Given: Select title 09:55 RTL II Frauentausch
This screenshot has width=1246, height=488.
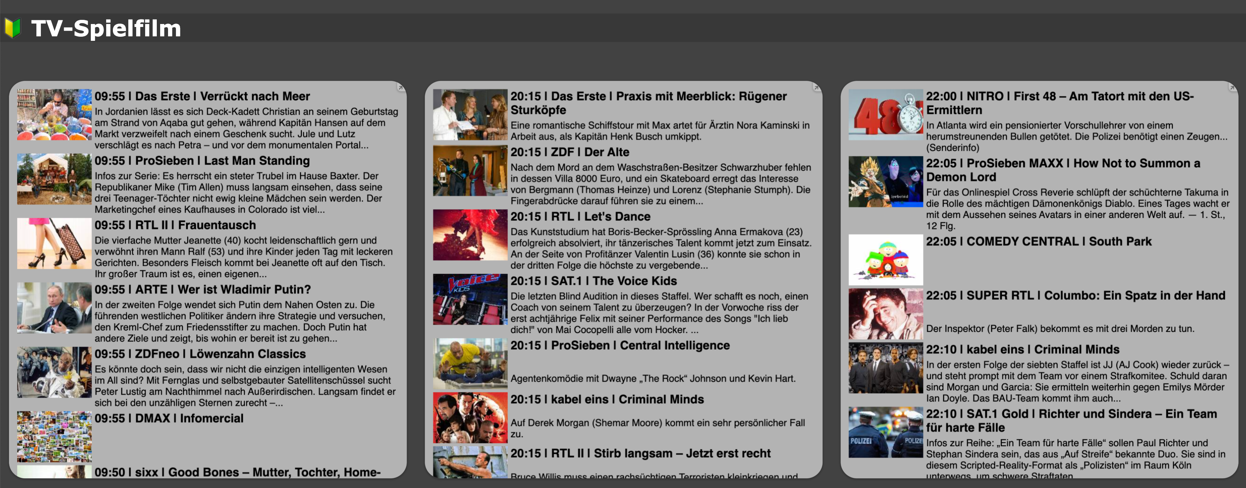Looking at the screenshot, I should [175, 225].
